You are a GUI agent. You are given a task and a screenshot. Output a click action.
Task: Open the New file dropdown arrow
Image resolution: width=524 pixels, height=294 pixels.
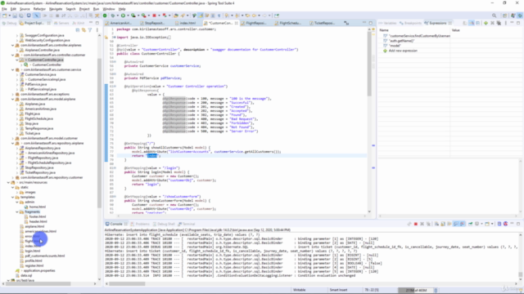(9, 16)
